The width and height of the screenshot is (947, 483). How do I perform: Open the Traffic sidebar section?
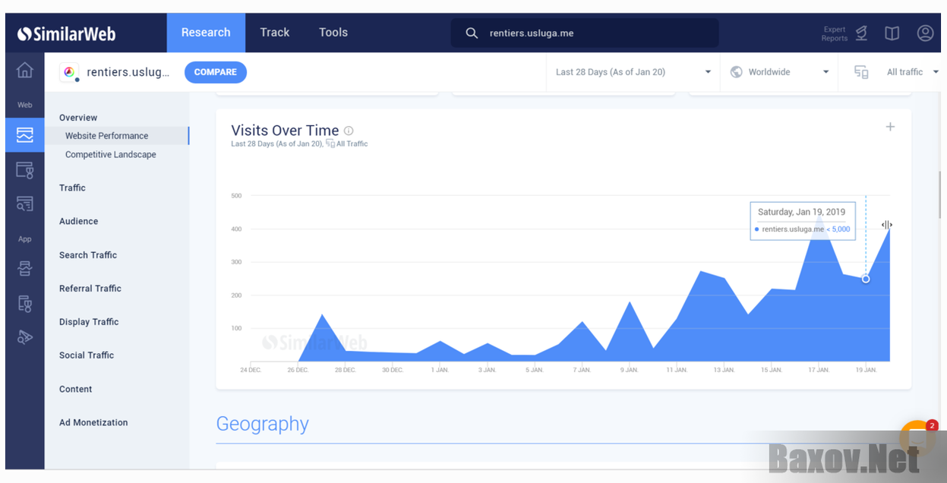[72, 188]
